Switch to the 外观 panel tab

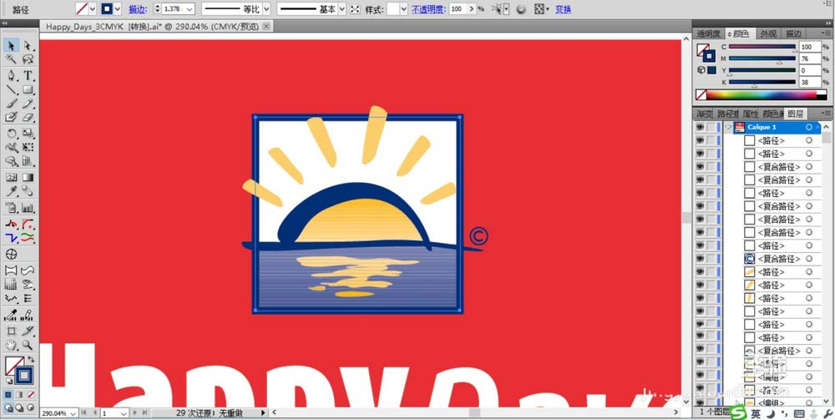(x=768, y=33)
